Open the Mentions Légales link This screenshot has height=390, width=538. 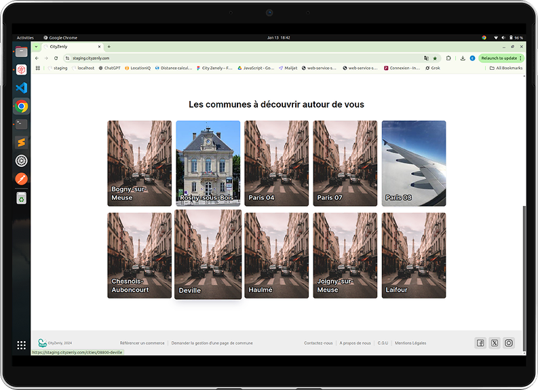(410, 343)
